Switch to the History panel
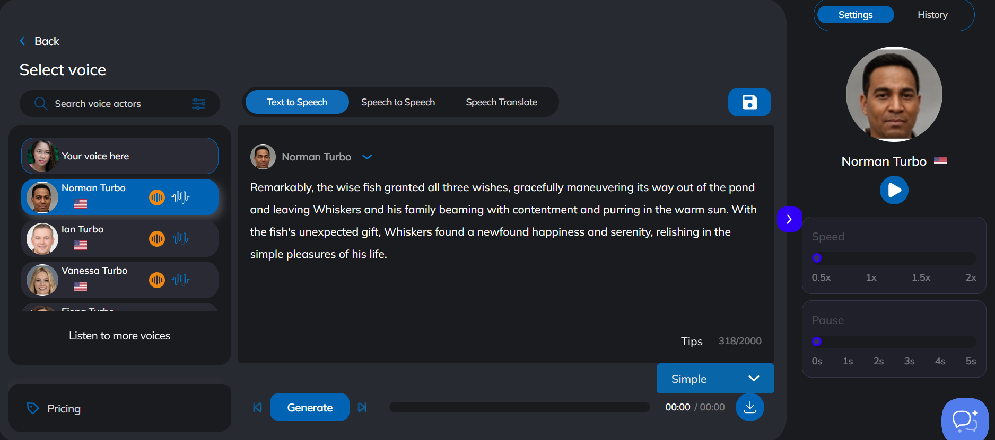Image resolution: width=995 pixels, height=440 pixels. pyautogui.click(x=932, y=15)
